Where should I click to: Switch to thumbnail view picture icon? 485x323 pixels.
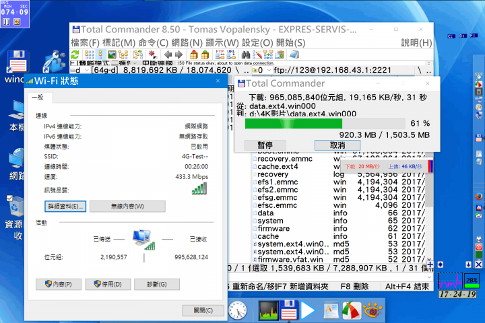pos(112,55)
